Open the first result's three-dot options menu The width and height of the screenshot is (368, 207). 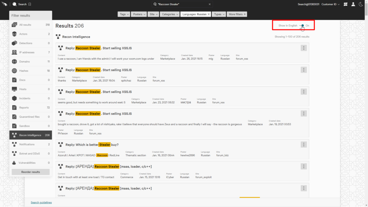tap(304, 47)
